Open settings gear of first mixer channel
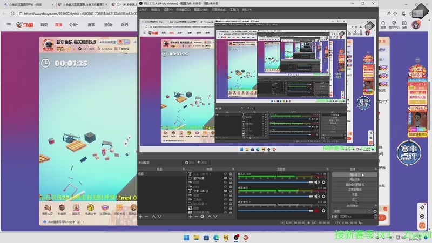This screenshot has height=243, width=432. (323, 182)
